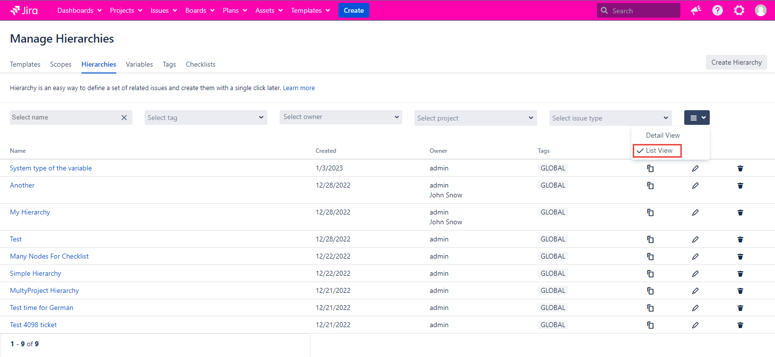Edit the Another hierarchy with pencil icon
Viewport: 775px width, 357px height.
(695, 186)
